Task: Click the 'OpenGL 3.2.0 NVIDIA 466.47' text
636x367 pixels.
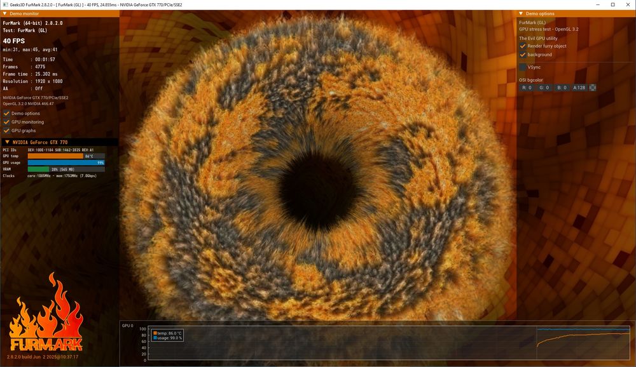Action: (x=29, y=103)
